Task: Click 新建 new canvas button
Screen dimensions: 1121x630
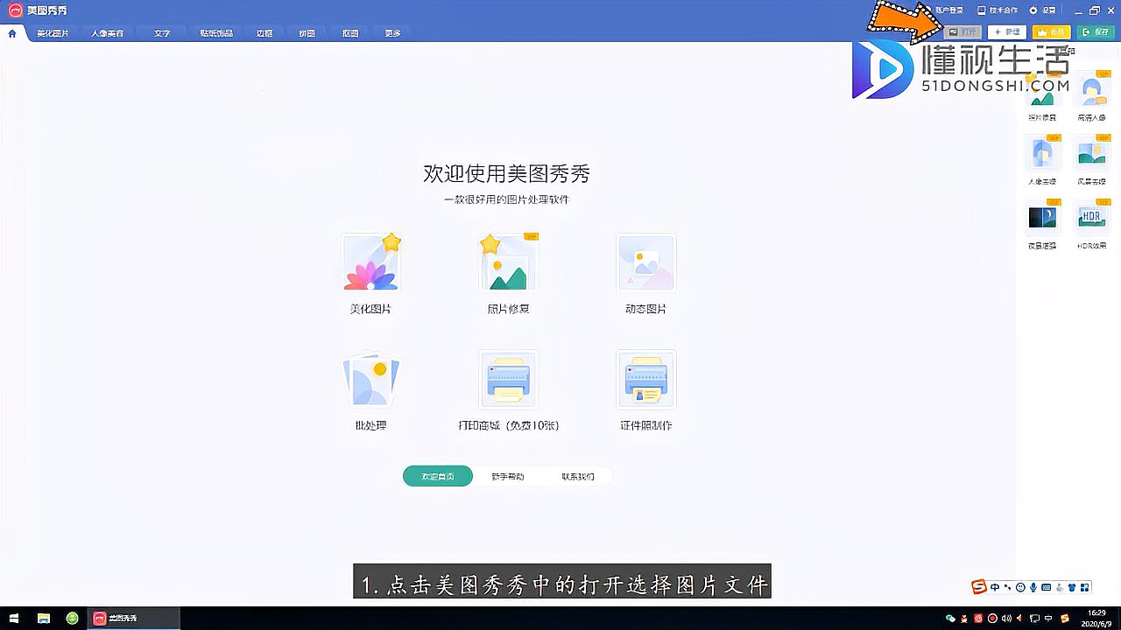Action: tap(1007, 31)
